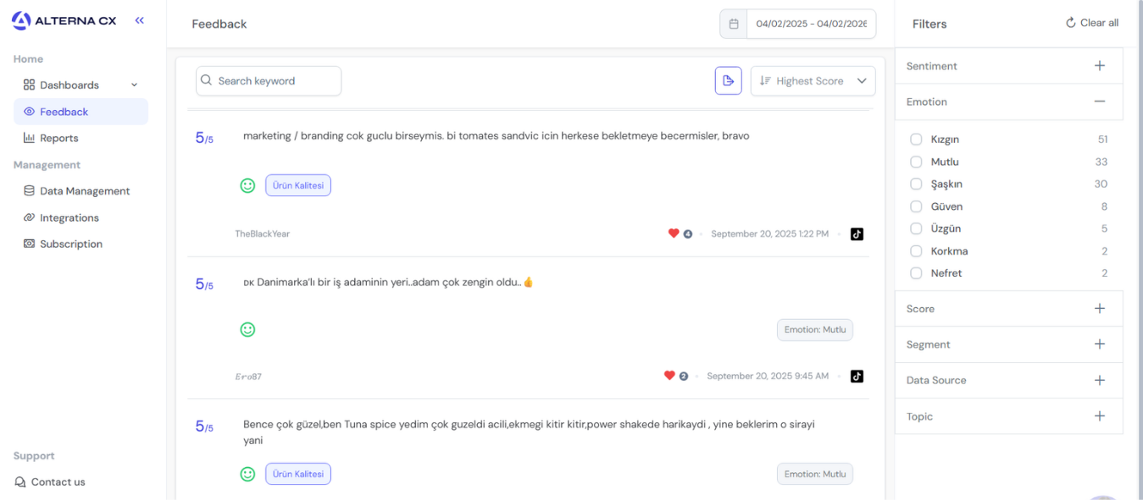Click smiley face on Tuna spice feedback
This screenshot has width=1143, height=500.
pyautogui.click(x=247, y=474)
